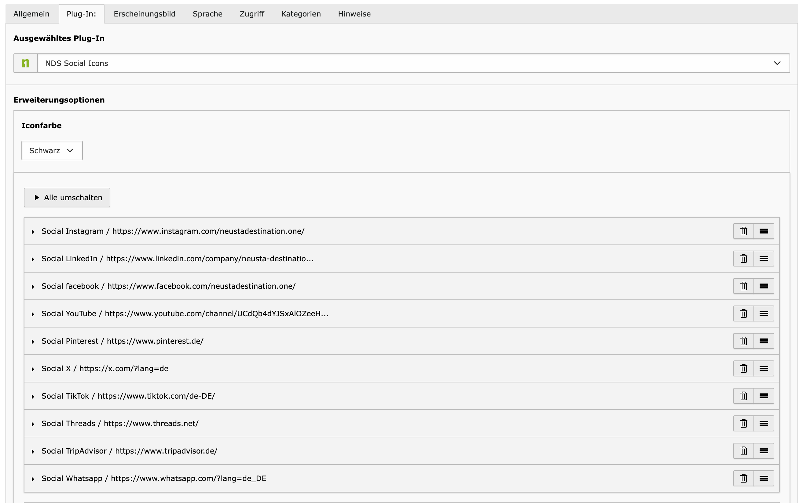
Task: Click the TikTok row drag handle
Action: click(764, 396)
